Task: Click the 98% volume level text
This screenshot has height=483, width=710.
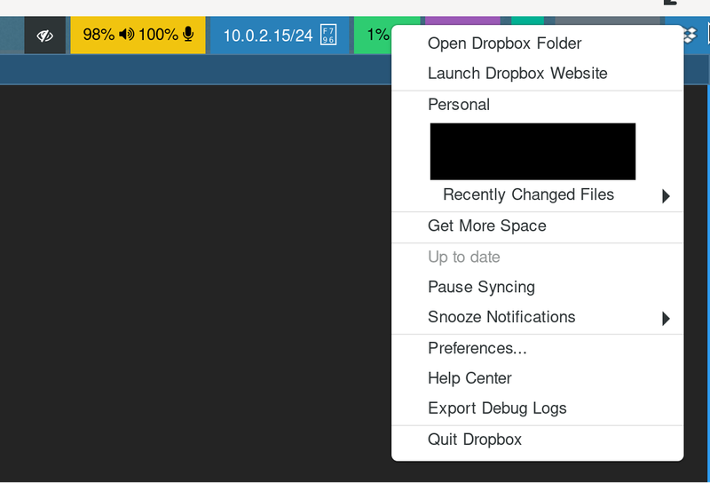Action: [98, 36]
